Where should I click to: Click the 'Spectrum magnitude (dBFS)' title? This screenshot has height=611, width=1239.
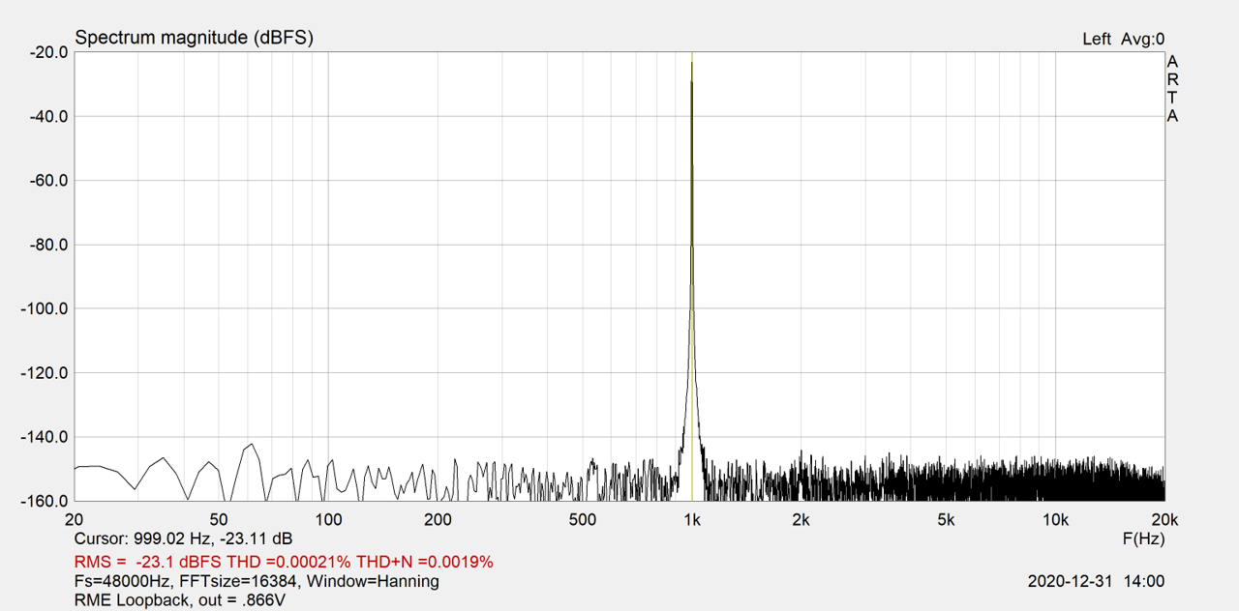tap(195, 38)
